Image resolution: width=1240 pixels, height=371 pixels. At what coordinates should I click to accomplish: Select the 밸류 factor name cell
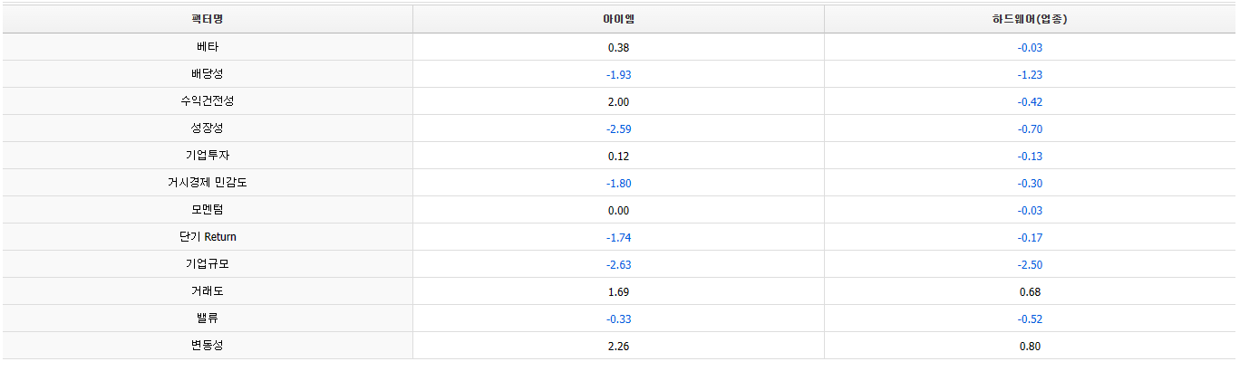[208, 319]
